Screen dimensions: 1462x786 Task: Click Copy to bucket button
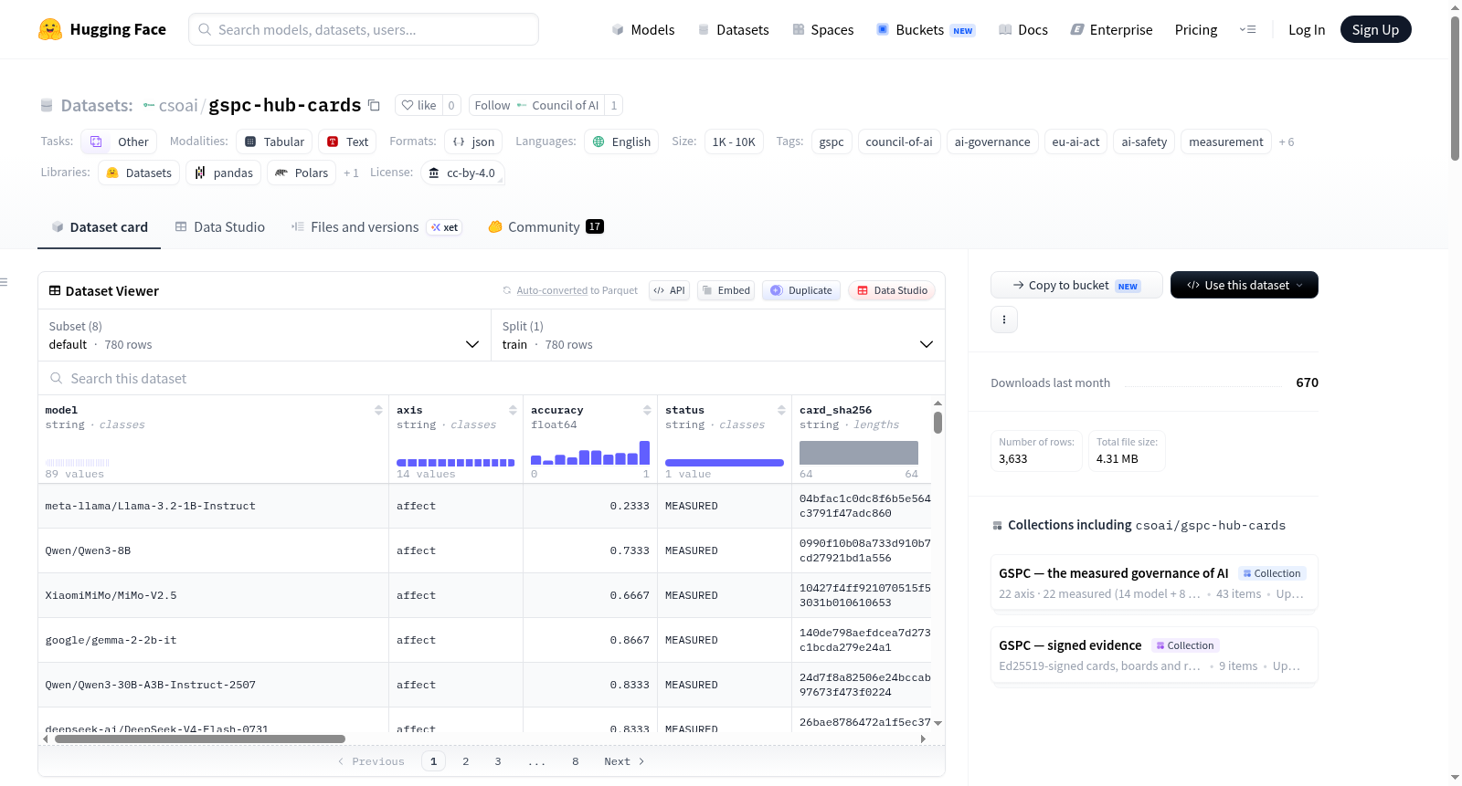pyautogui.click(x=1076, y=285)
